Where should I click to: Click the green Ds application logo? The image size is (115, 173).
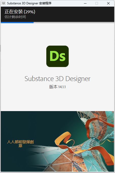click(57, 56)
